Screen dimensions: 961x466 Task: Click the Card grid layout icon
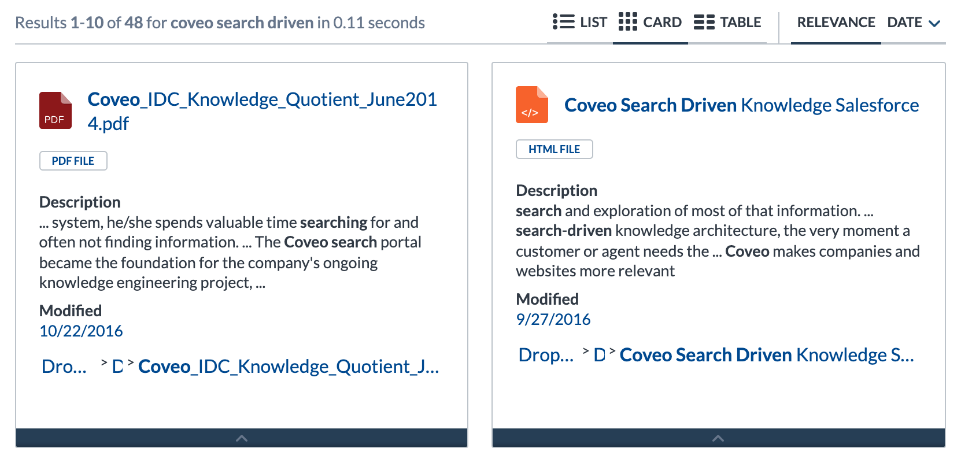point(627,22)
